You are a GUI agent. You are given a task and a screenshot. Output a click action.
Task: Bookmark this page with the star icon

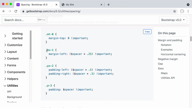[175, 11]
